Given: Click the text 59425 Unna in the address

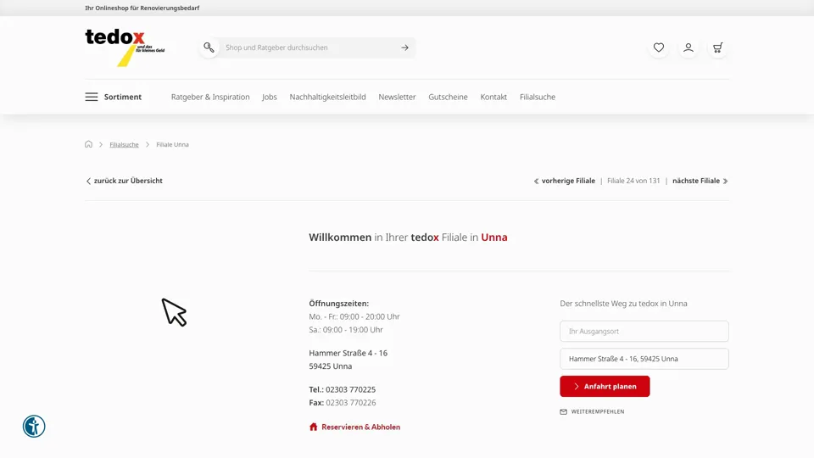Looking at the screenshot, I should (x=330, y=366).
